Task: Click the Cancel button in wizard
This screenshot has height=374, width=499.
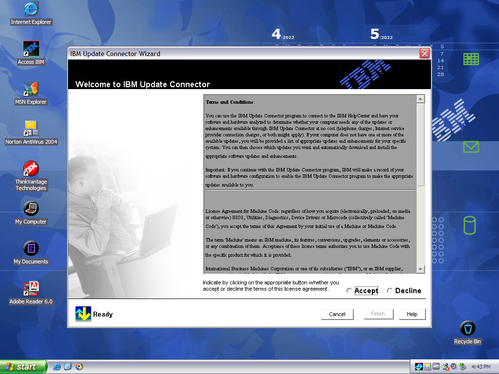Action: (x=337, y=314)
